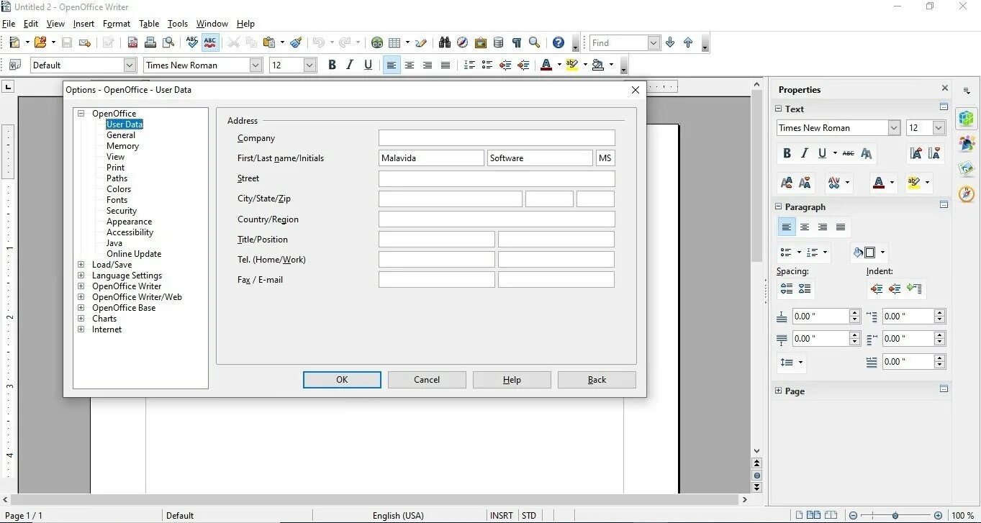
Task: Expand the OpenOffice Base tree node
Action: pos(81,308)
